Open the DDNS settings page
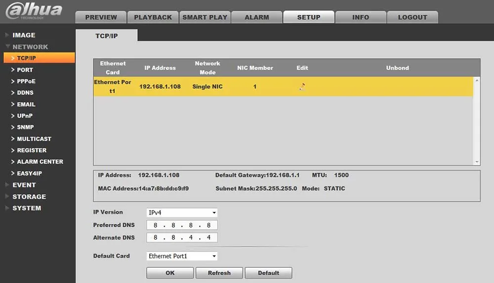Image resolution: width=494 pixels, height=283 pixels. [25, 93]
